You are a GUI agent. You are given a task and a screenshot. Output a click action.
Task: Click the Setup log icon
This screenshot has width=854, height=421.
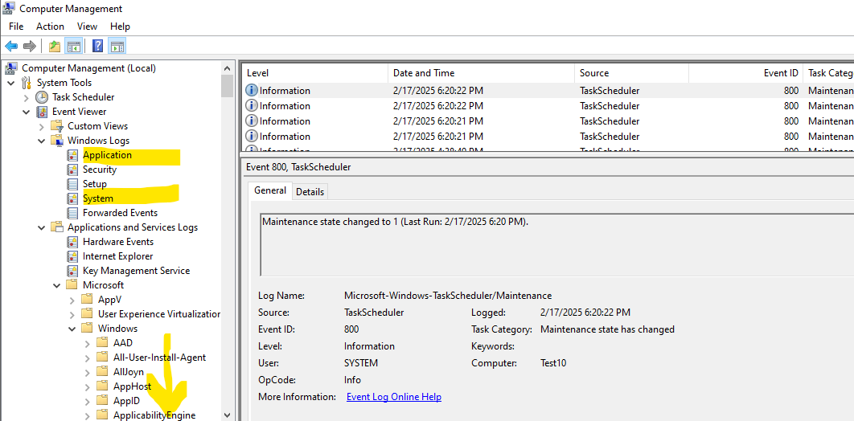click(72, 184)
